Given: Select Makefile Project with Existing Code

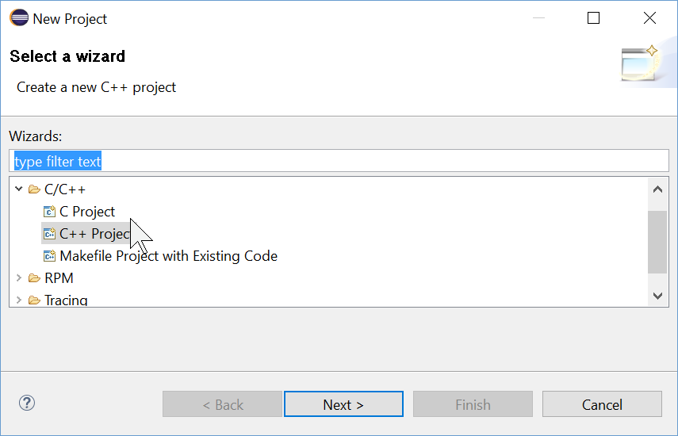Looking at the screenshot, I should pyautogui.click(x=169, y=256).
